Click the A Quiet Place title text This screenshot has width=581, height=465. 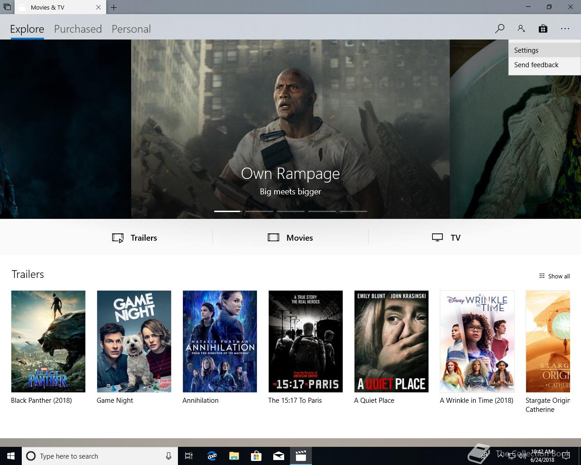pos(374,401)
